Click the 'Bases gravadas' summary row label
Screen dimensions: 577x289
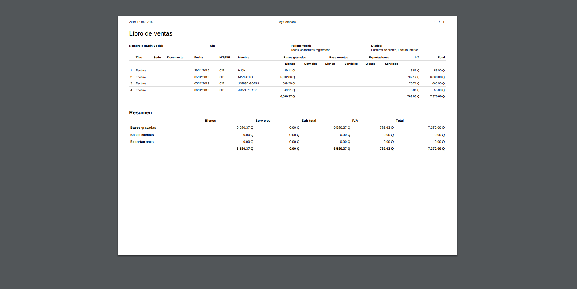click(x=143, y=128)
